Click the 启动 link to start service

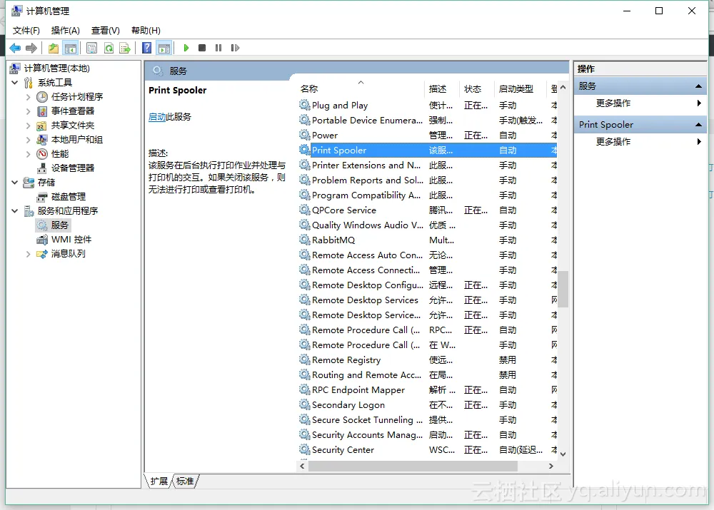point(156,117)
